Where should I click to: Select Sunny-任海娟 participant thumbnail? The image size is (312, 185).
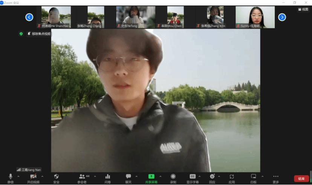(x=255, y=17)
